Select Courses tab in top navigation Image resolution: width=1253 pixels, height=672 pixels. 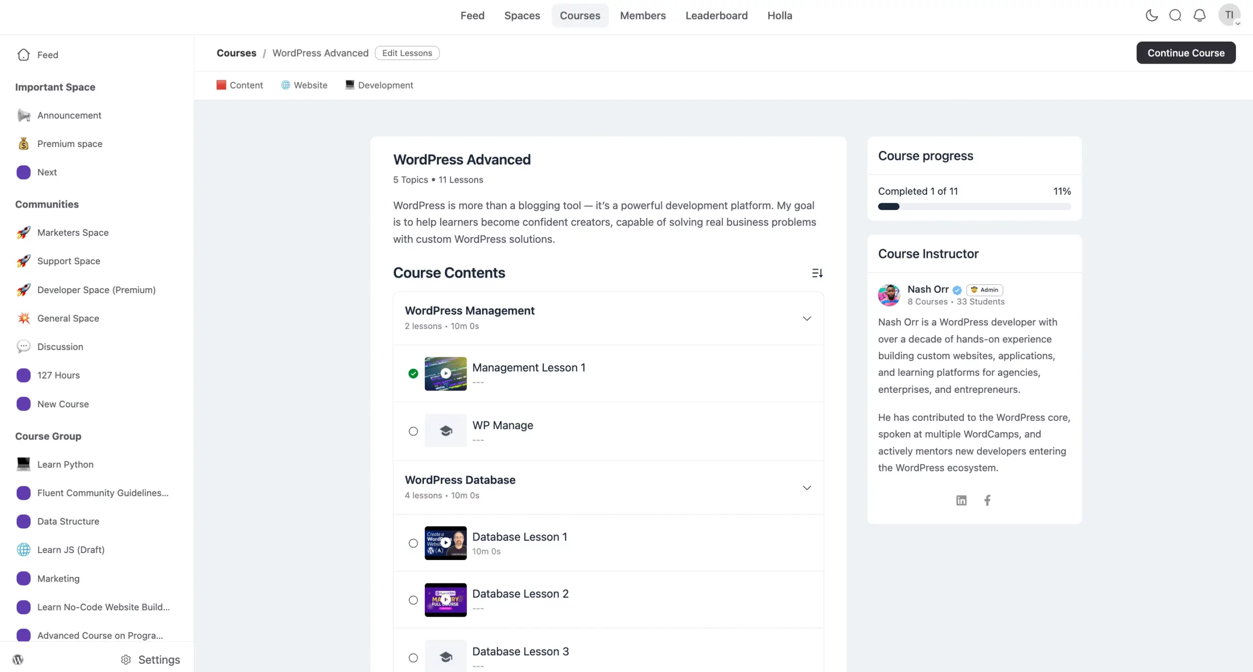point(580,15)
